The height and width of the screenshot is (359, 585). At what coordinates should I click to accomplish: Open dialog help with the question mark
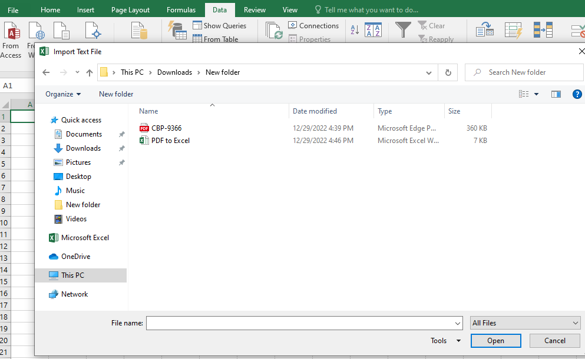[577, 94]
